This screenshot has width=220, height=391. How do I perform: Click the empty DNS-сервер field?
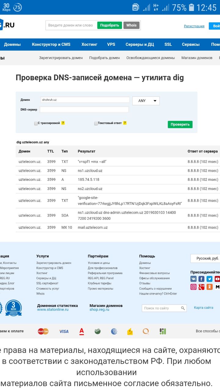pyautogui.click(x=84, y=109)
